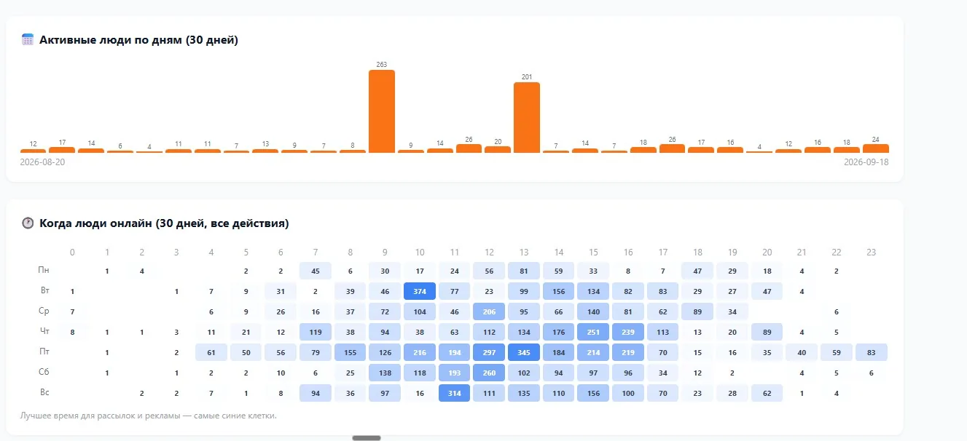The width and height of the screenshot is (967, 441).
Task: Click the heading Активные люди по дням
Action: point(139,40)
